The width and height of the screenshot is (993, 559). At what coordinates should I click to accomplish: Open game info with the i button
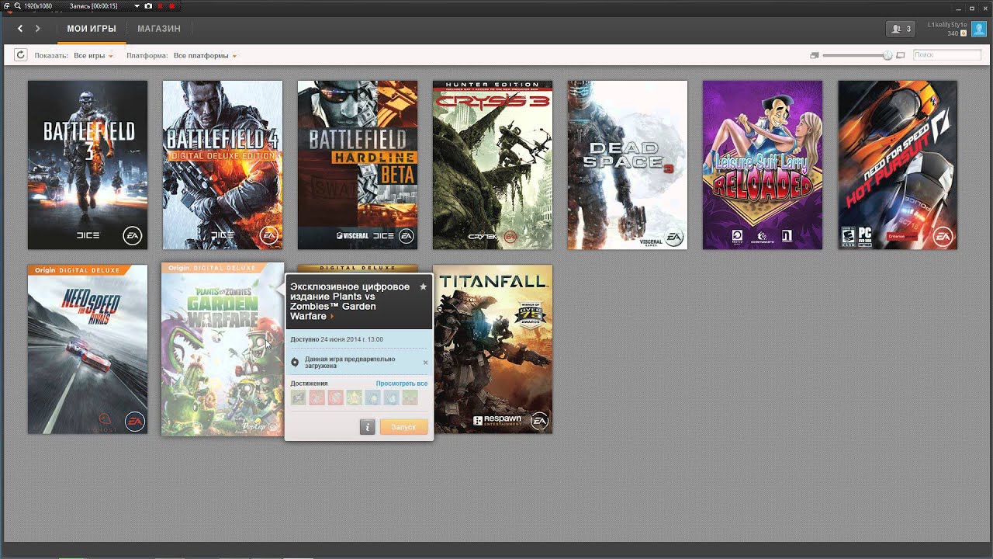click(x=368, y=426)
